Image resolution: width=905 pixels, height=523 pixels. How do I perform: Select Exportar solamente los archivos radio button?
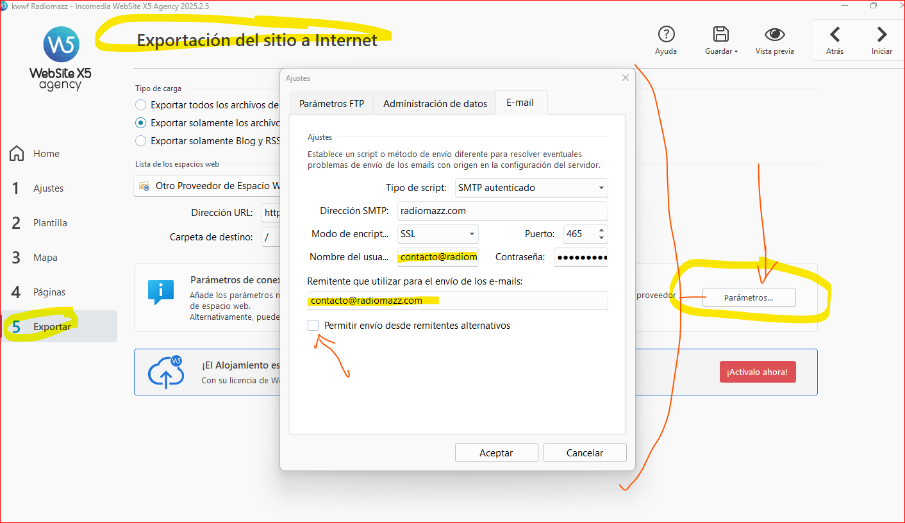(140, 122)
